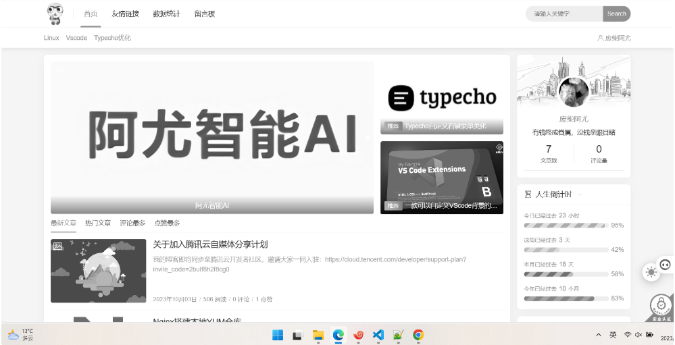
Task: Open article 关于加入腾讯云自媒体分享计划
Action: [211, 245]
